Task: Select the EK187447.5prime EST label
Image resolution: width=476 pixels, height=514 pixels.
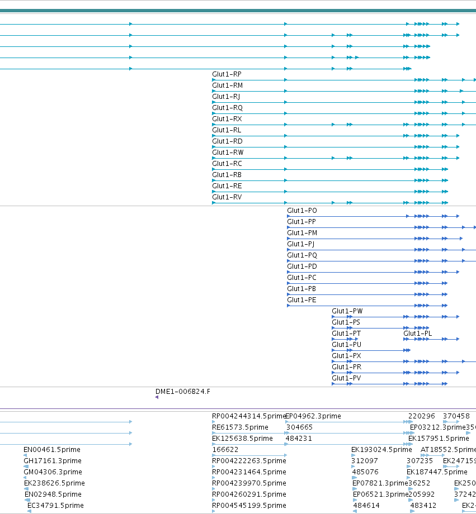Action: (437, 472)
